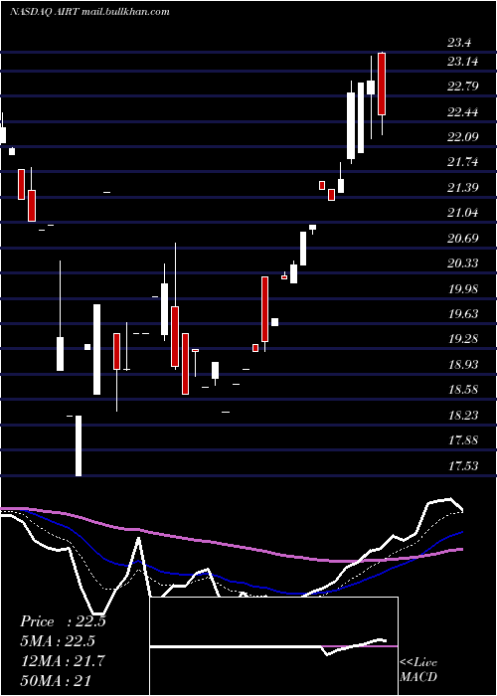The width and height of the screenshot is (497, 696).
Task: Click the '<<Live MACD' label
Action: [x=418, y=669]
